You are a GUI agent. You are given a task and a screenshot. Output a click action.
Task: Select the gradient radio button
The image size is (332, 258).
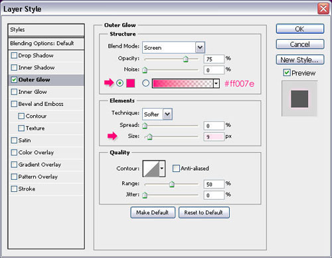(x=145, y=83)
